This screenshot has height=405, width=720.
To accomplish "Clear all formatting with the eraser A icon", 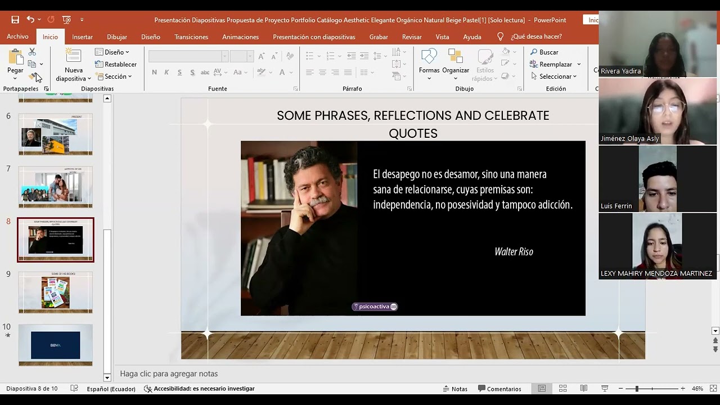I will coord(290,56).
